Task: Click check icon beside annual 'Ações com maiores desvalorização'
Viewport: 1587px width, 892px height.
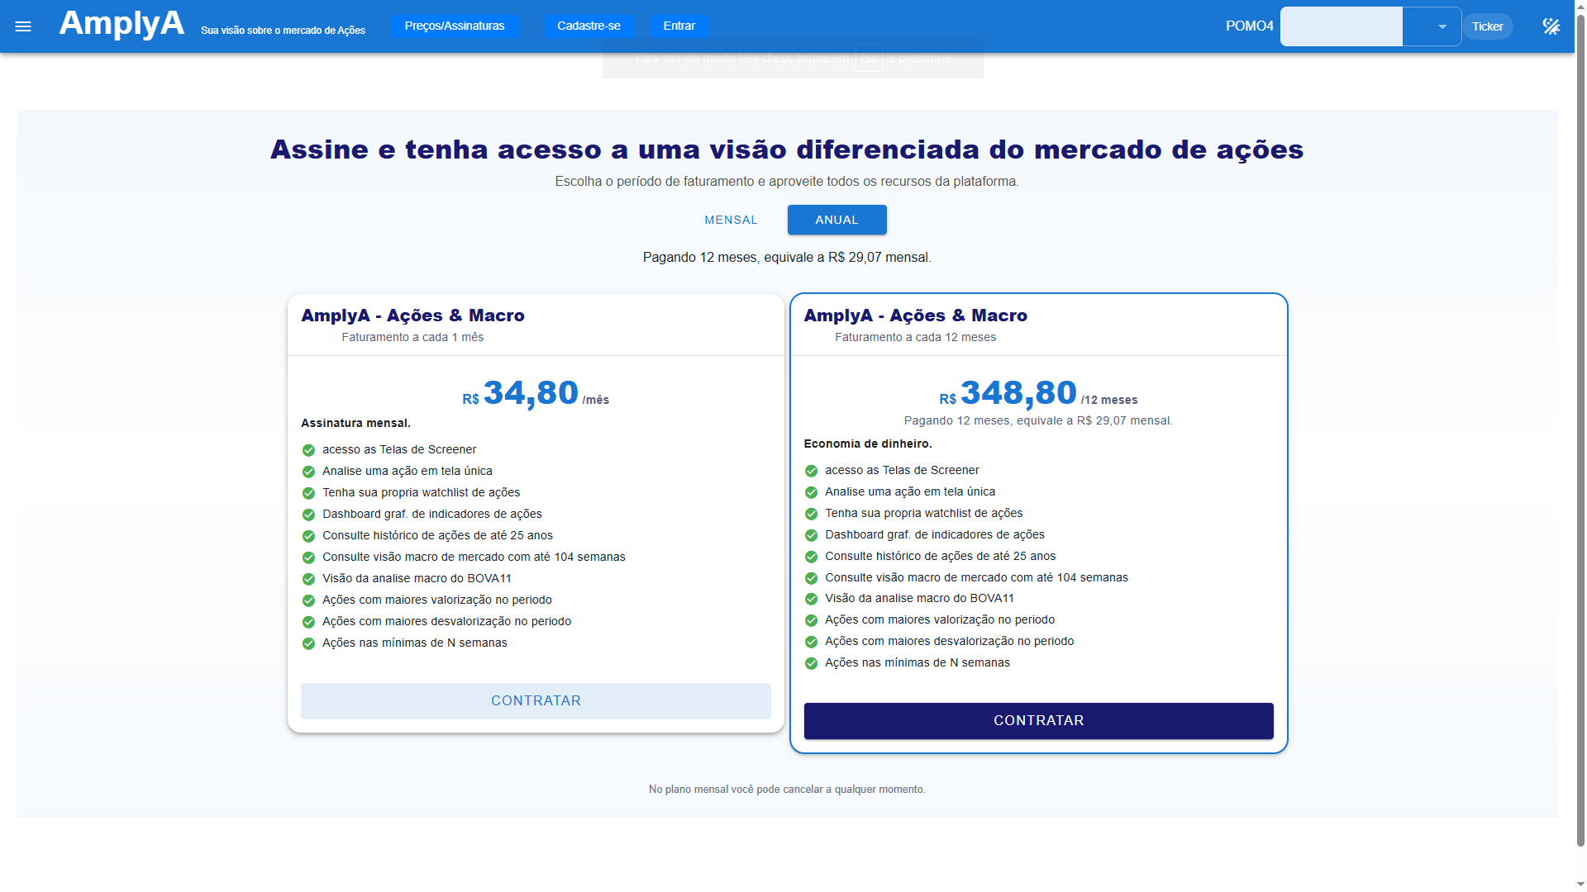Action: 811,642
